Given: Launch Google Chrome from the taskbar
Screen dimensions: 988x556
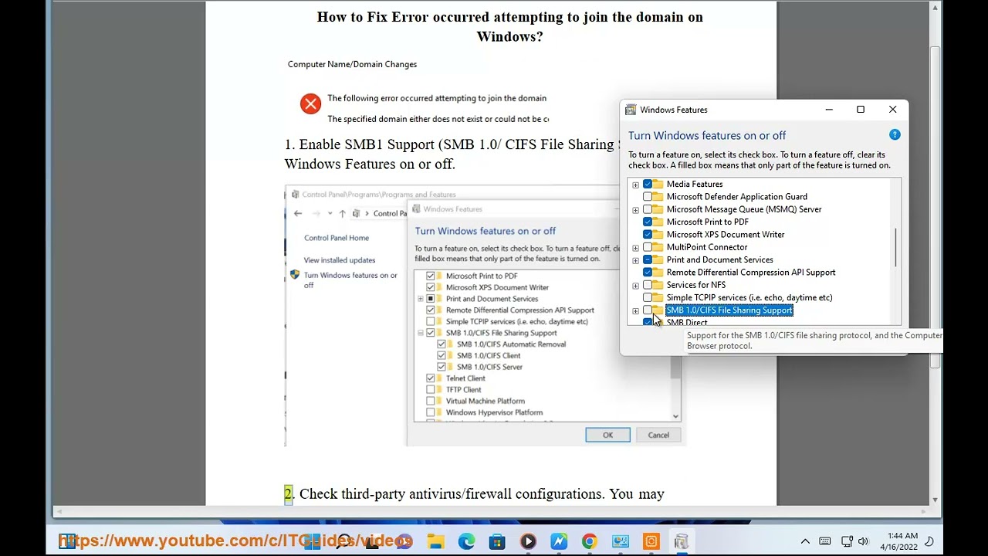Looking at the screenshot, I should pyautogui.click(x=589, y=542).
